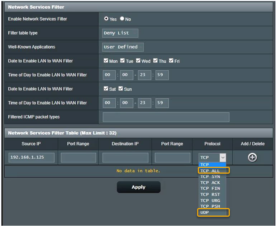Image resolution: width=276 pixels, height=226 pixels.
Task: Choose TCP URG in protocol list
Action: (212, 201)
